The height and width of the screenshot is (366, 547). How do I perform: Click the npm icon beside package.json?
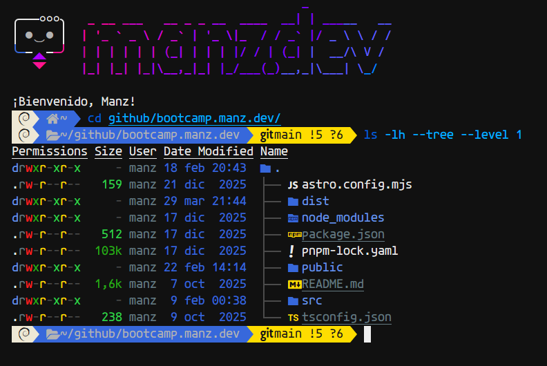coord(294,235)
